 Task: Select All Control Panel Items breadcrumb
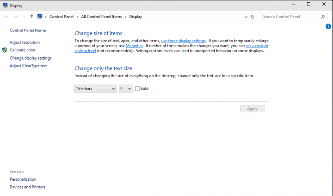(101, 17)
